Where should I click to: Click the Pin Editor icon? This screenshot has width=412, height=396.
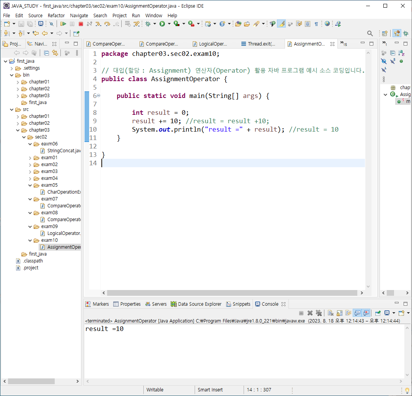(x=77, y=33)
